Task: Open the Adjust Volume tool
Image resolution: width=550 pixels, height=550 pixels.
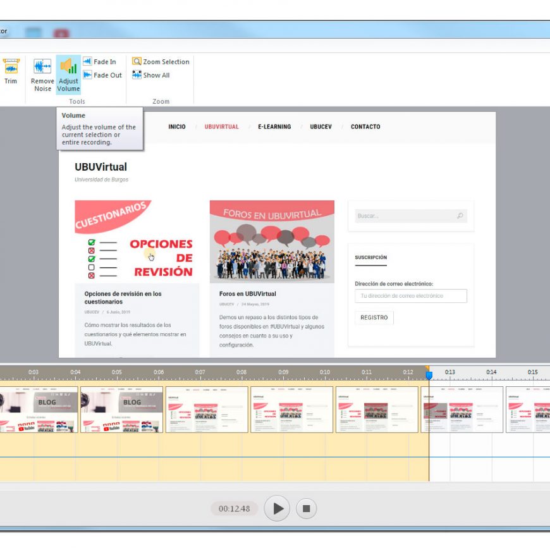Action: tap(68, 75)
